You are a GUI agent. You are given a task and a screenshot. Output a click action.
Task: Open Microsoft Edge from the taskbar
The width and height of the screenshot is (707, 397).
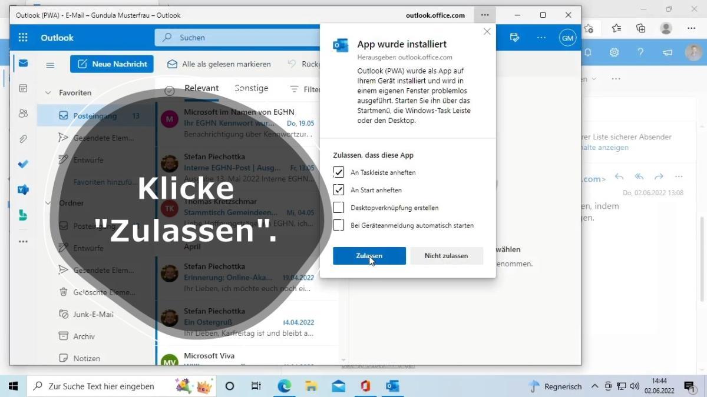point(285,386)
